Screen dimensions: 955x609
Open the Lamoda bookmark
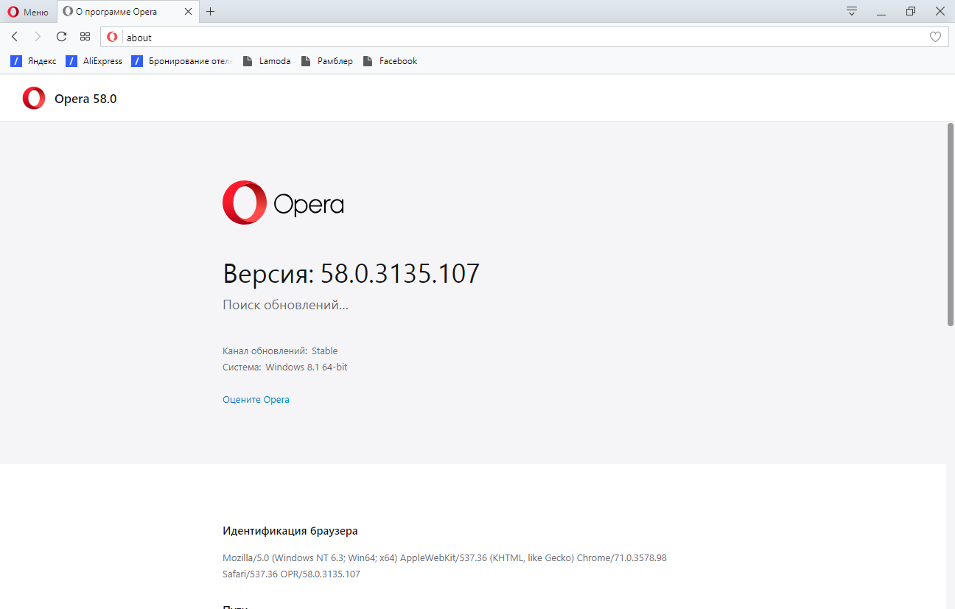(x=267, y=61)
